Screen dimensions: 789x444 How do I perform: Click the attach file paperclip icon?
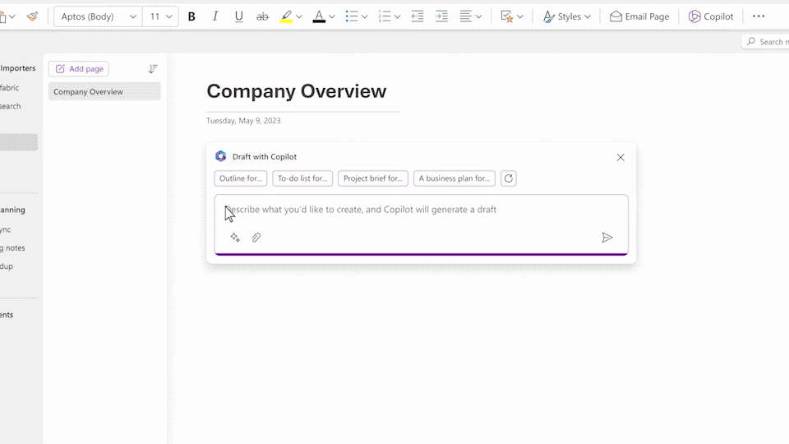tap(256, 238)
